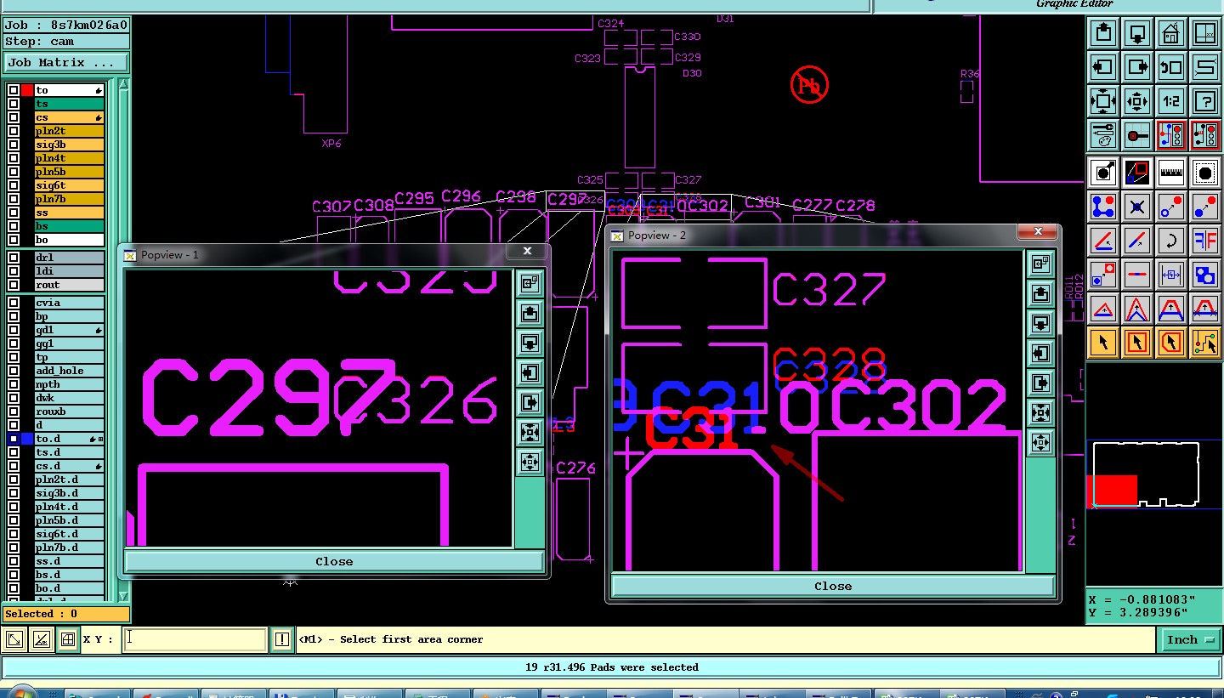Open the question mark help tool
This screenshot has height=698, width=1224.
(1205, 101)
